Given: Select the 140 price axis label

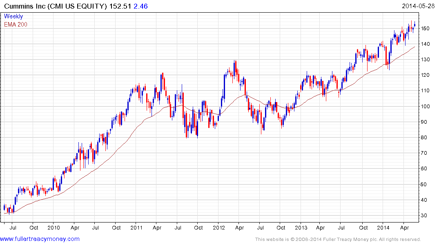Looking at the screenshot, I should pyautogui.click(x=425, y=44).
